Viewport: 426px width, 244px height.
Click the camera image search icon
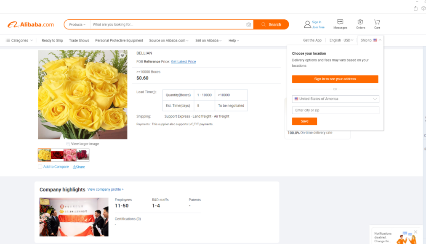pos(249,25)
